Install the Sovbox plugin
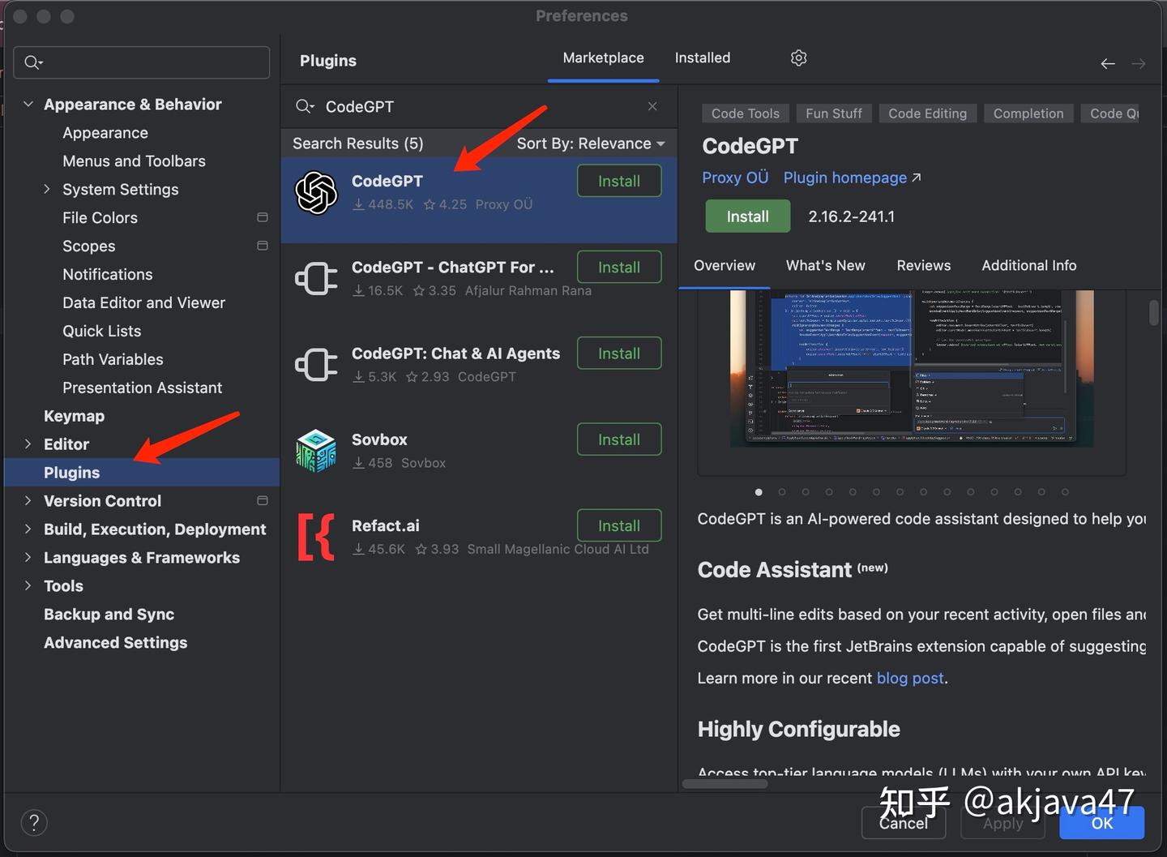The width and height of the screenshot is (1167, 857). pyautogui.click(x=619, y=439)
